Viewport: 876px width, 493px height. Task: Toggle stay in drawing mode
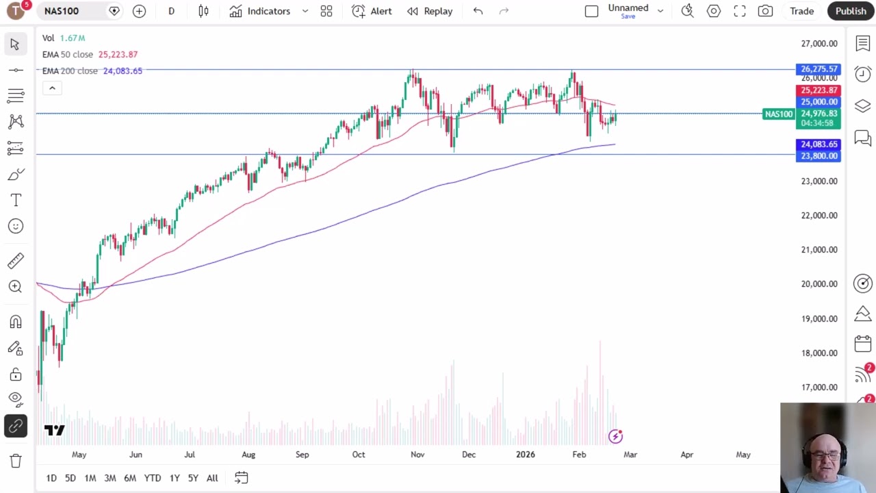coord(15,348)
